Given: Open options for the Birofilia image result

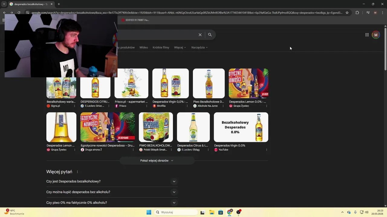Looking at the screenshot, I should [x=187, y=106].
